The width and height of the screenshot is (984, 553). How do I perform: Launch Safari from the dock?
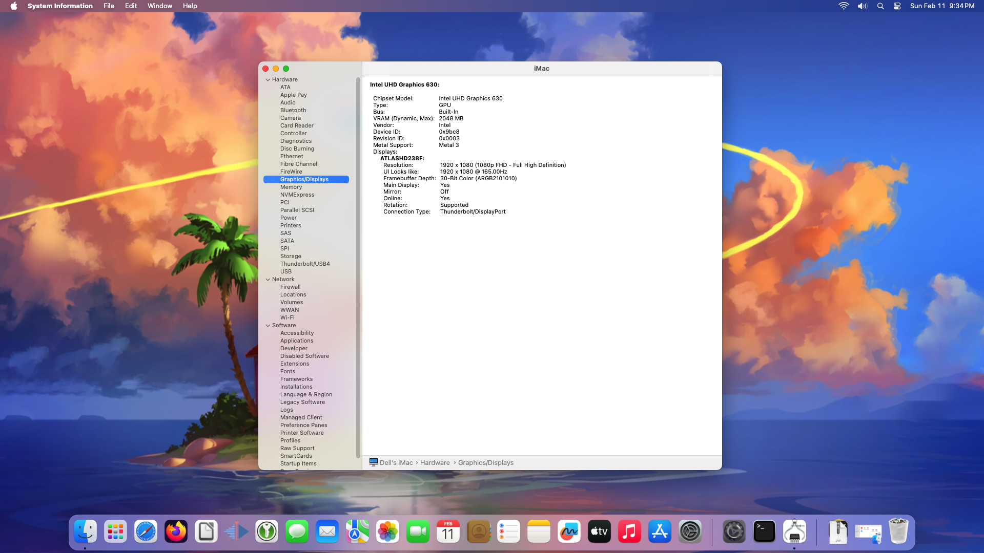point(146,531)
